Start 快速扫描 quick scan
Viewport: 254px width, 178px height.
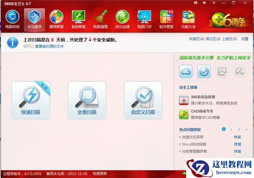31,100
